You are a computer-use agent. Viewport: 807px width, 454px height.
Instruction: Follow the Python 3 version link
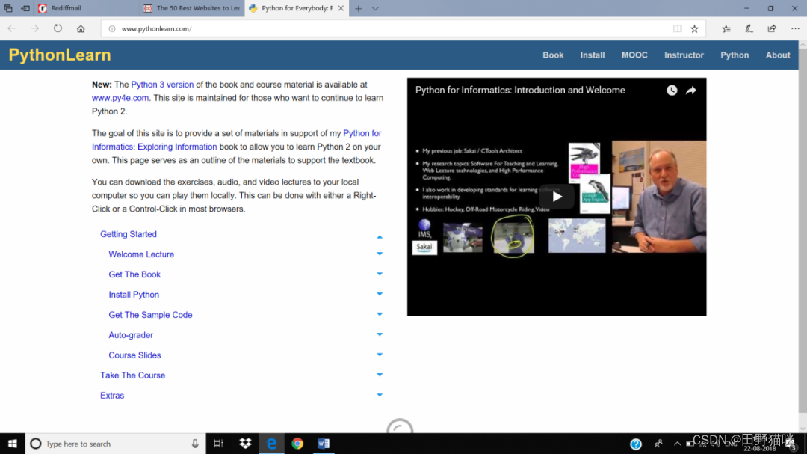tap(162, 85)
